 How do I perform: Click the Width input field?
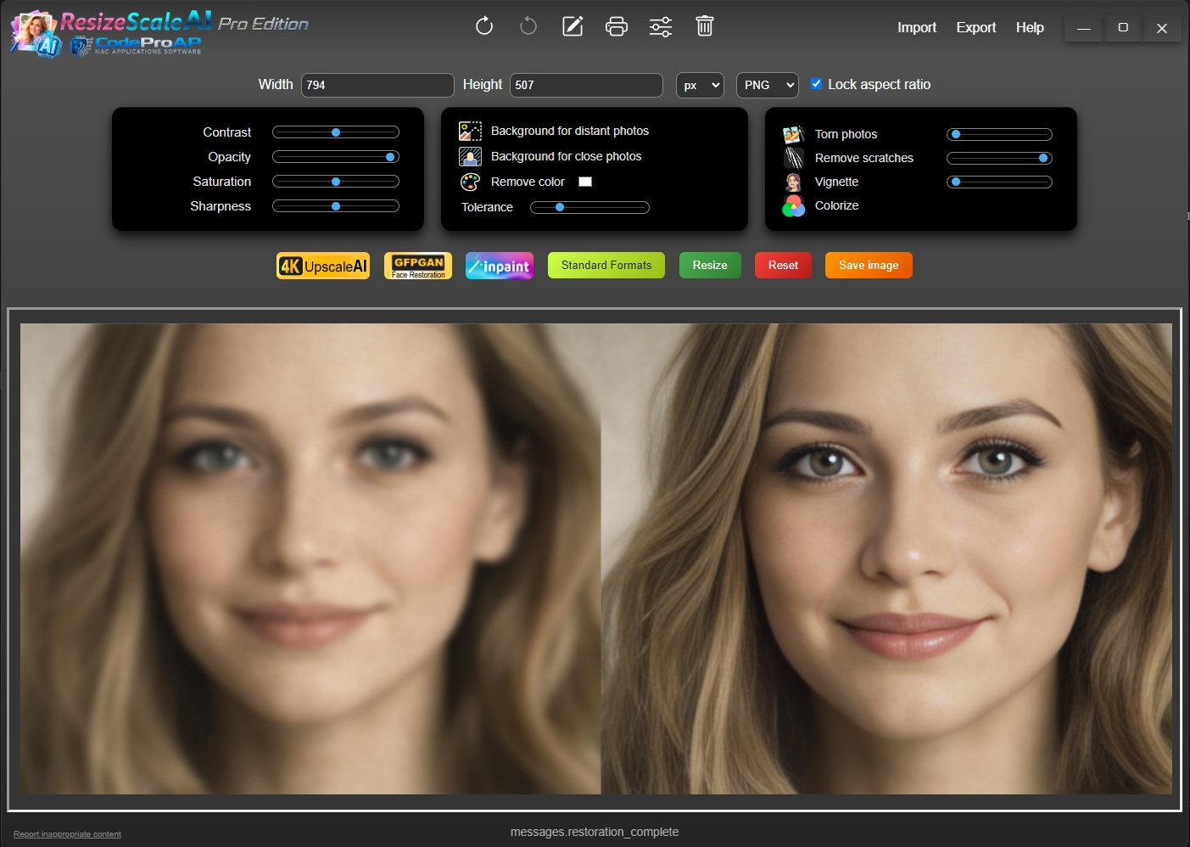coord(377,85)
